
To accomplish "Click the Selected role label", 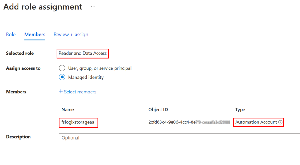I will click(x=20, y=53).
